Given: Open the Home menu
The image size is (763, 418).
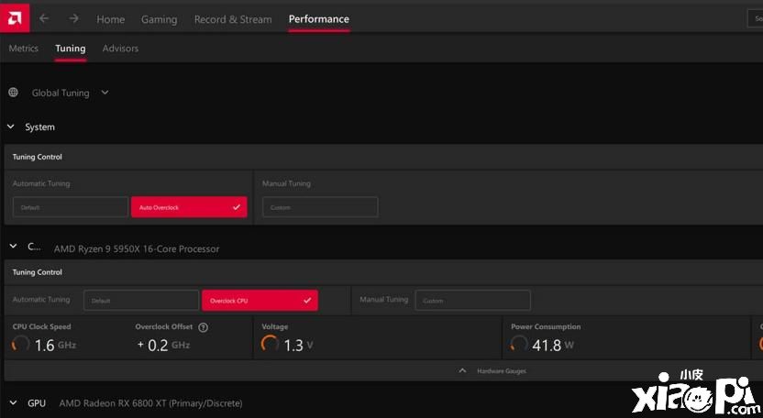Looking at the screenshot, I should (x=110, y=19).
